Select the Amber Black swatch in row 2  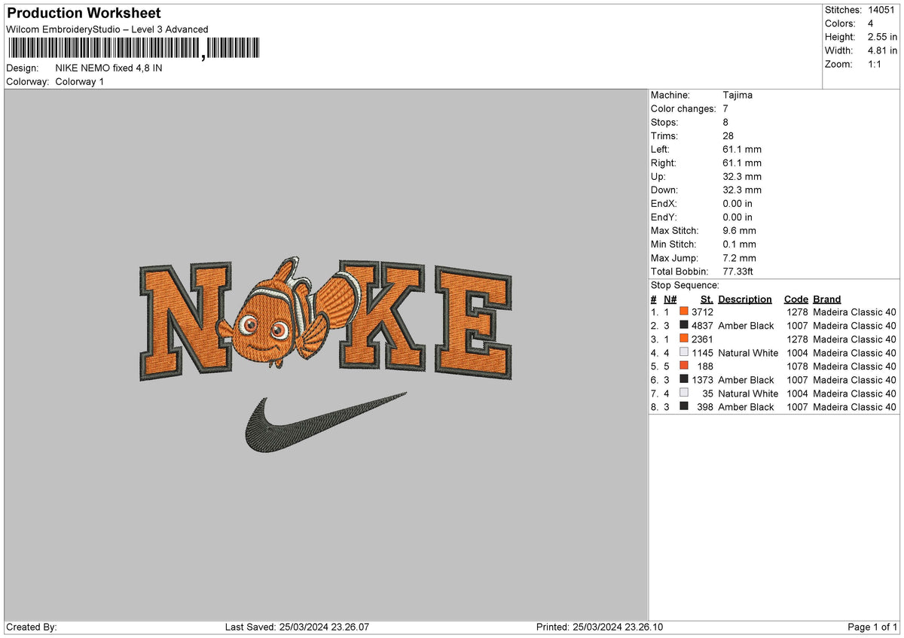684,325
